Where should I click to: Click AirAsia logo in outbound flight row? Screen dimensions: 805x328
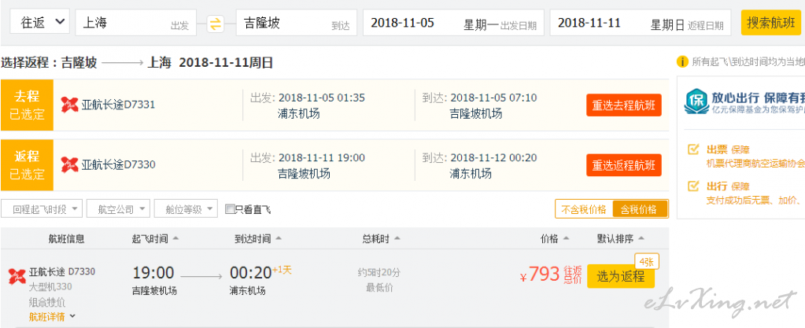(69, 105)
